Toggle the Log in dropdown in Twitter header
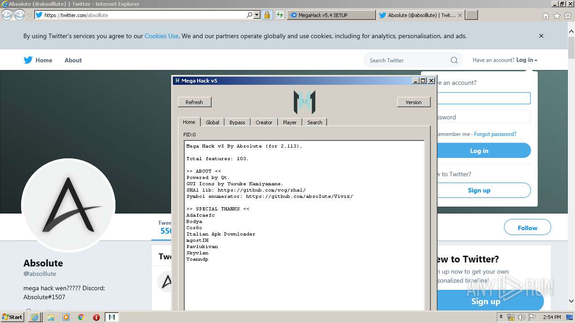575x323 pixels. tap(526, 60)
